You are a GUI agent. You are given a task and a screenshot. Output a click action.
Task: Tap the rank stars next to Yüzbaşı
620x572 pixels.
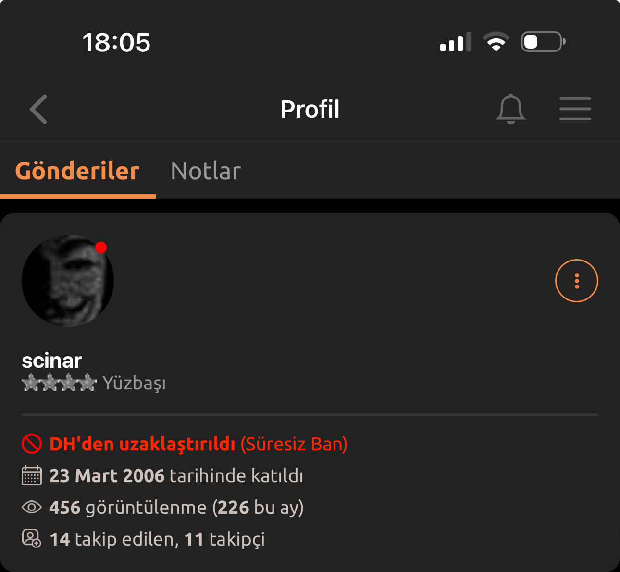point(59,383)
